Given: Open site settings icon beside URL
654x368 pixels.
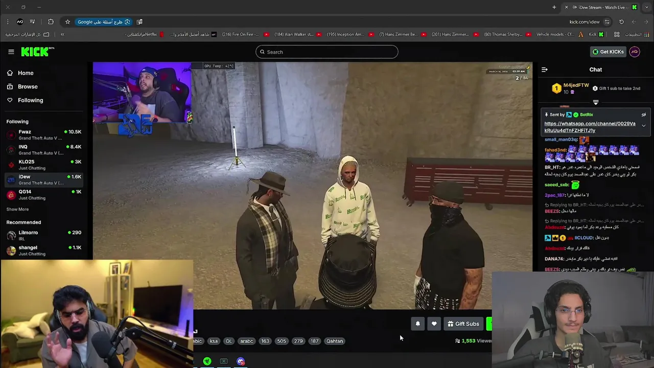Looking at the screenshot, I should (x=607, y=22).
